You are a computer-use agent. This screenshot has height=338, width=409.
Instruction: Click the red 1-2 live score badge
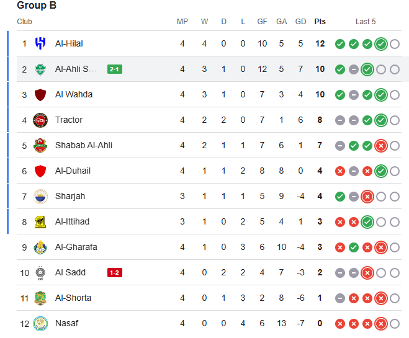115,273
